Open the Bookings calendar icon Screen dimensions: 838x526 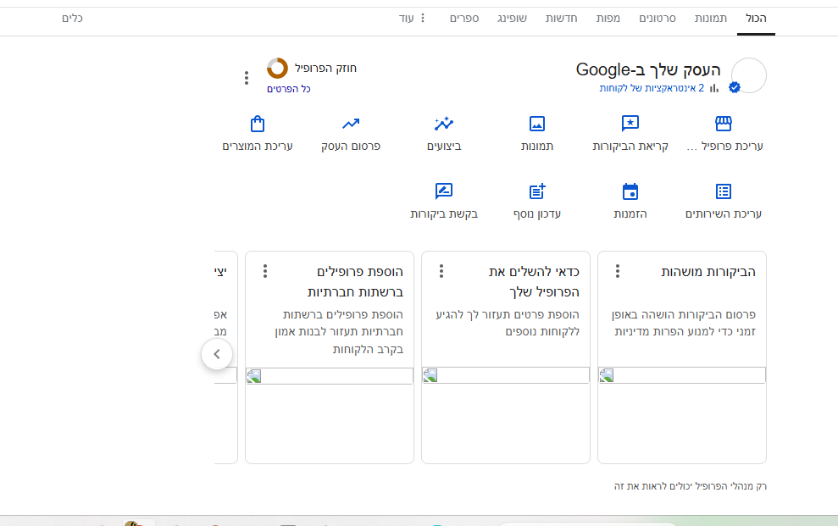tap(630, 191)
